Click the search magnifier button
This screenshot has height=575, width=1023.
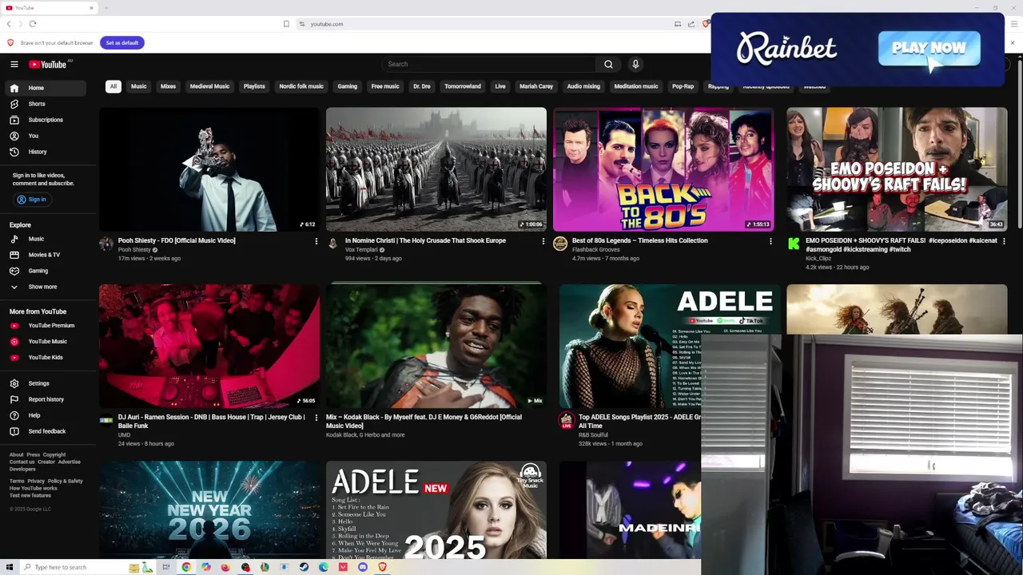coord(608,64)
